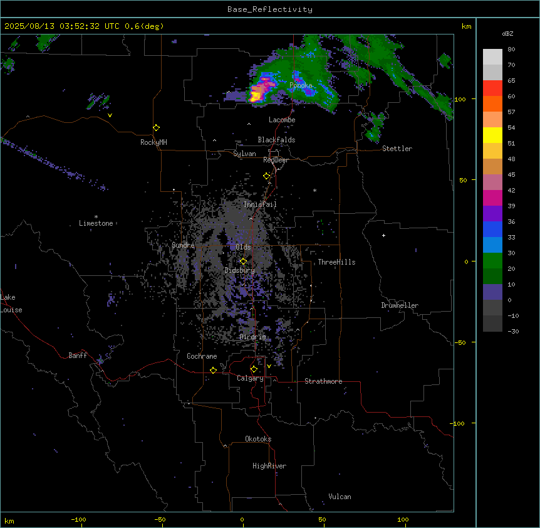The width and height of the screenshot is (540, 528).
Task: Click the Drumheller label
Action: (x=400, y=305)
